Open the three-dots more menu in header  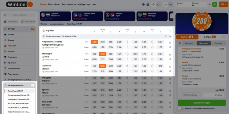[94, 5]
